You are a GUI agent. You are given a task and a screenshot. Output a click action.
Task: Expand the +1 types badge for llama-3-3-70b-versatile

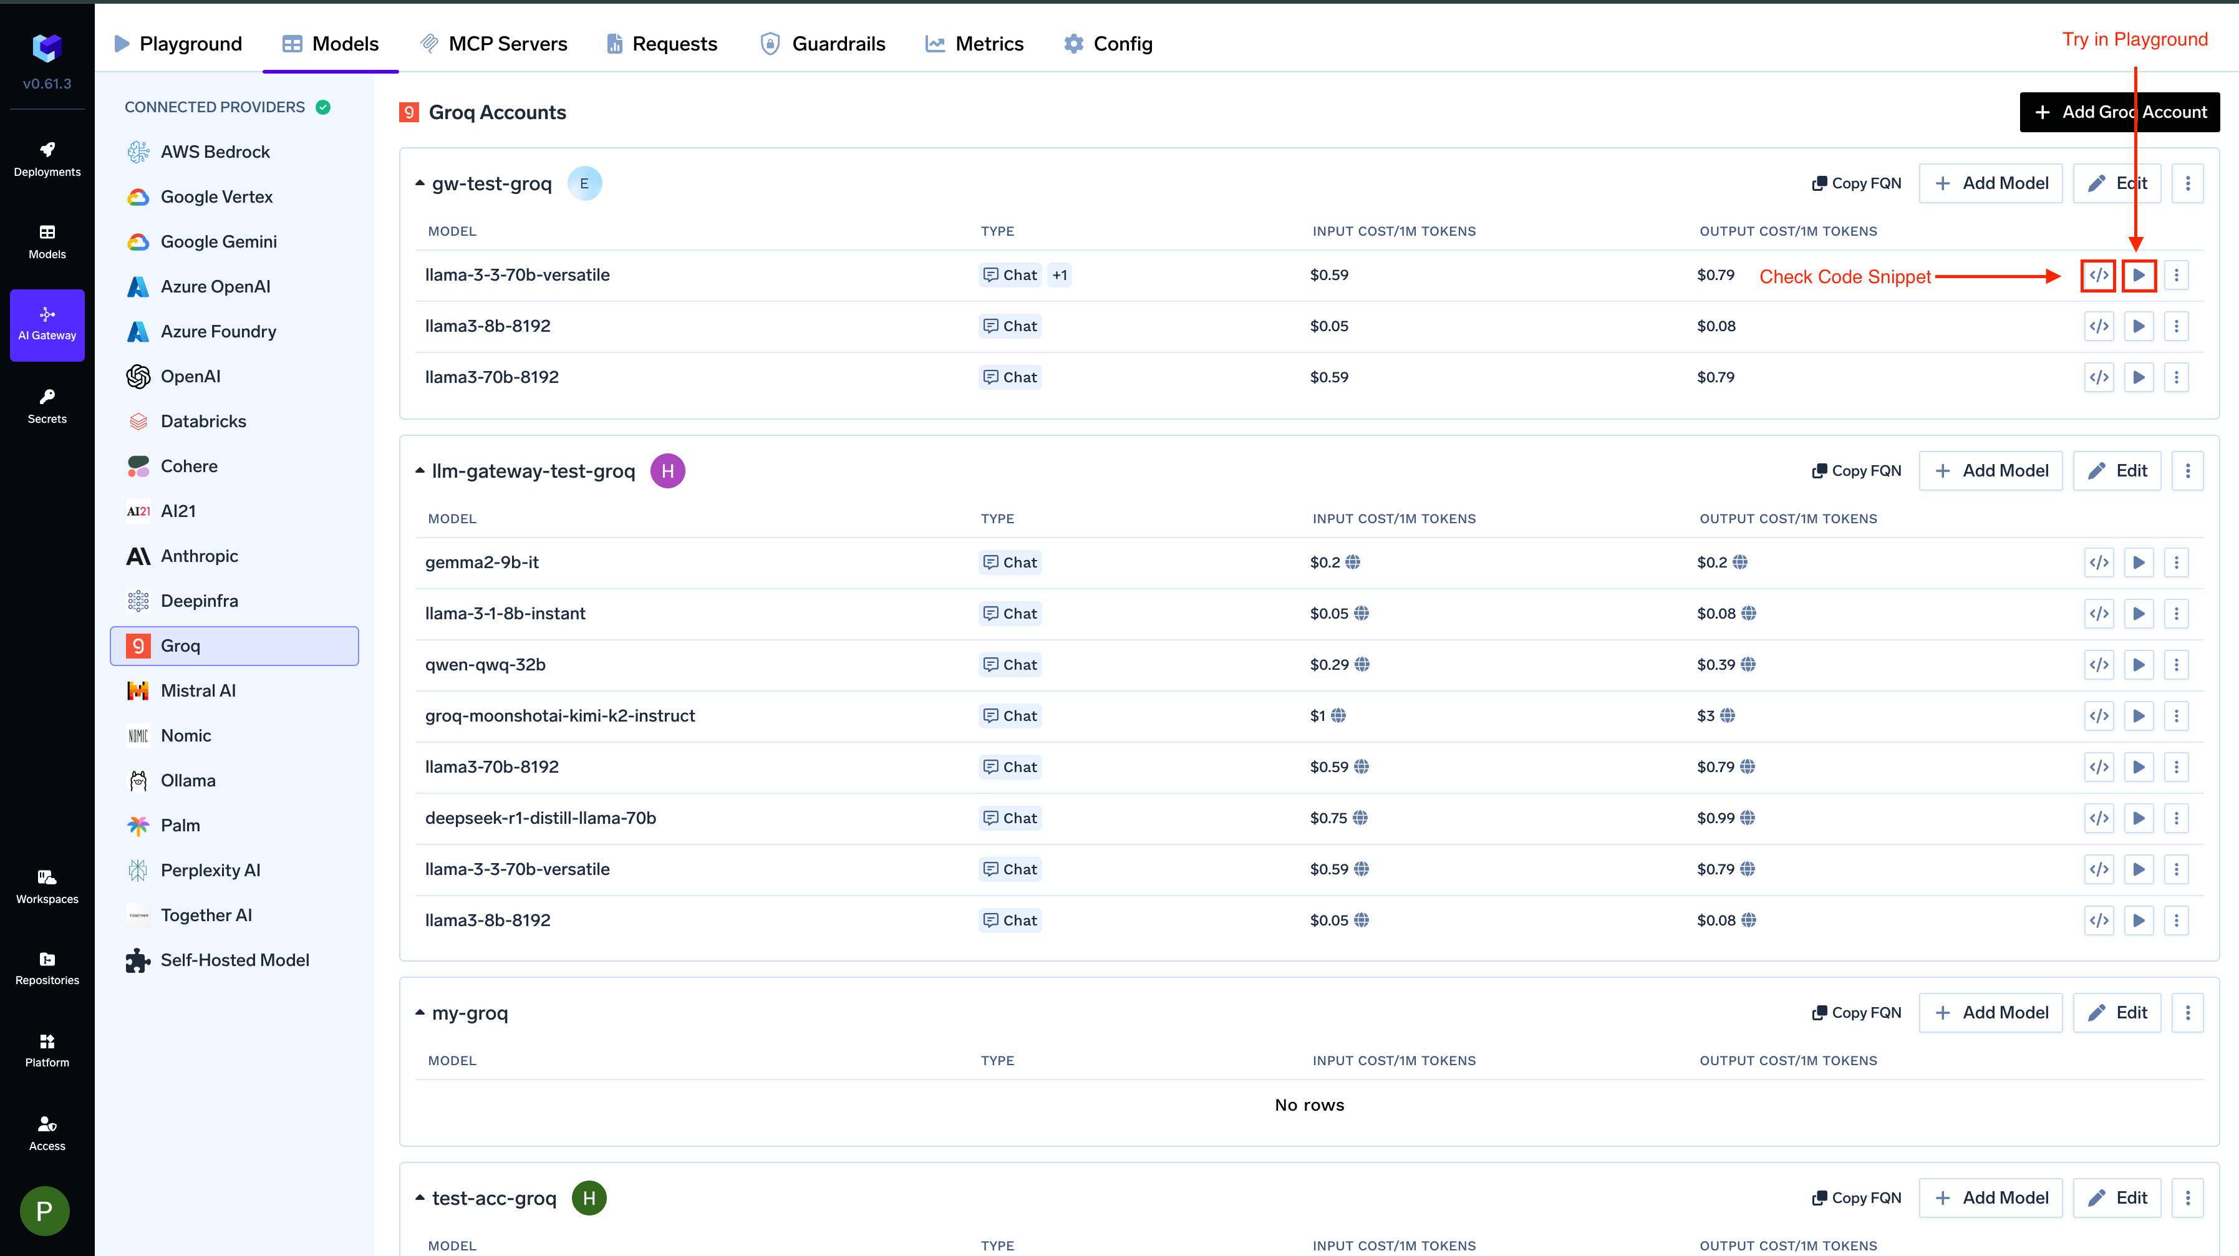tap(1060, 276)
